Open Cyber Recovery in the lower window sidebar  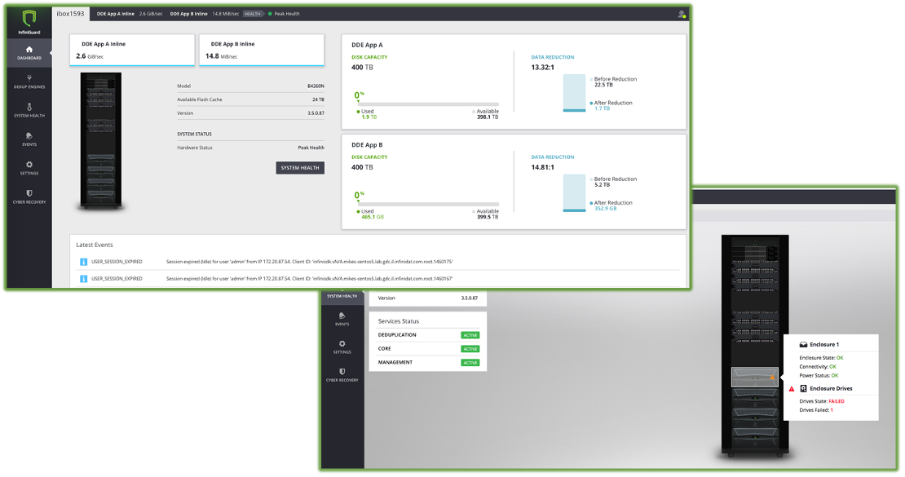(x=342, y=374)
